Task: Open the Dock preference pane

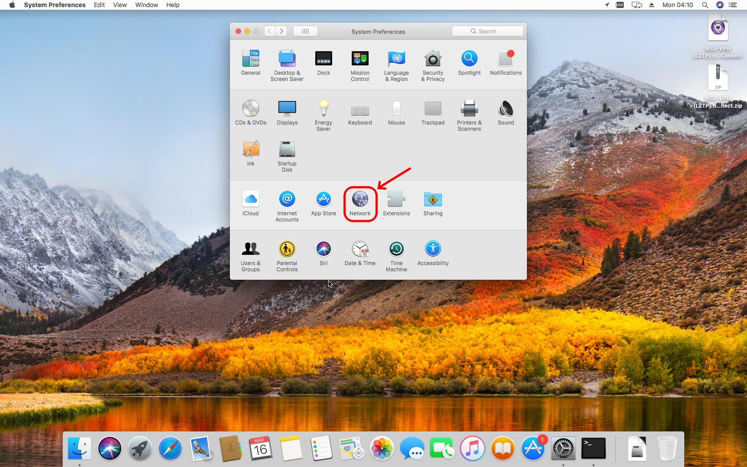Action: tap(323, 63)
